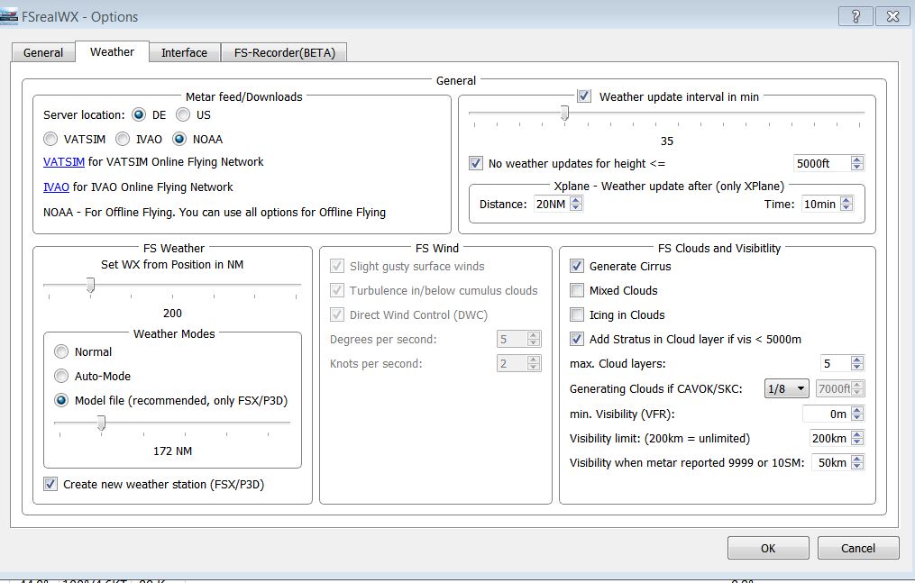Open the 1/8 CAVOK/SKC clouds dropdown

(787, 388)
